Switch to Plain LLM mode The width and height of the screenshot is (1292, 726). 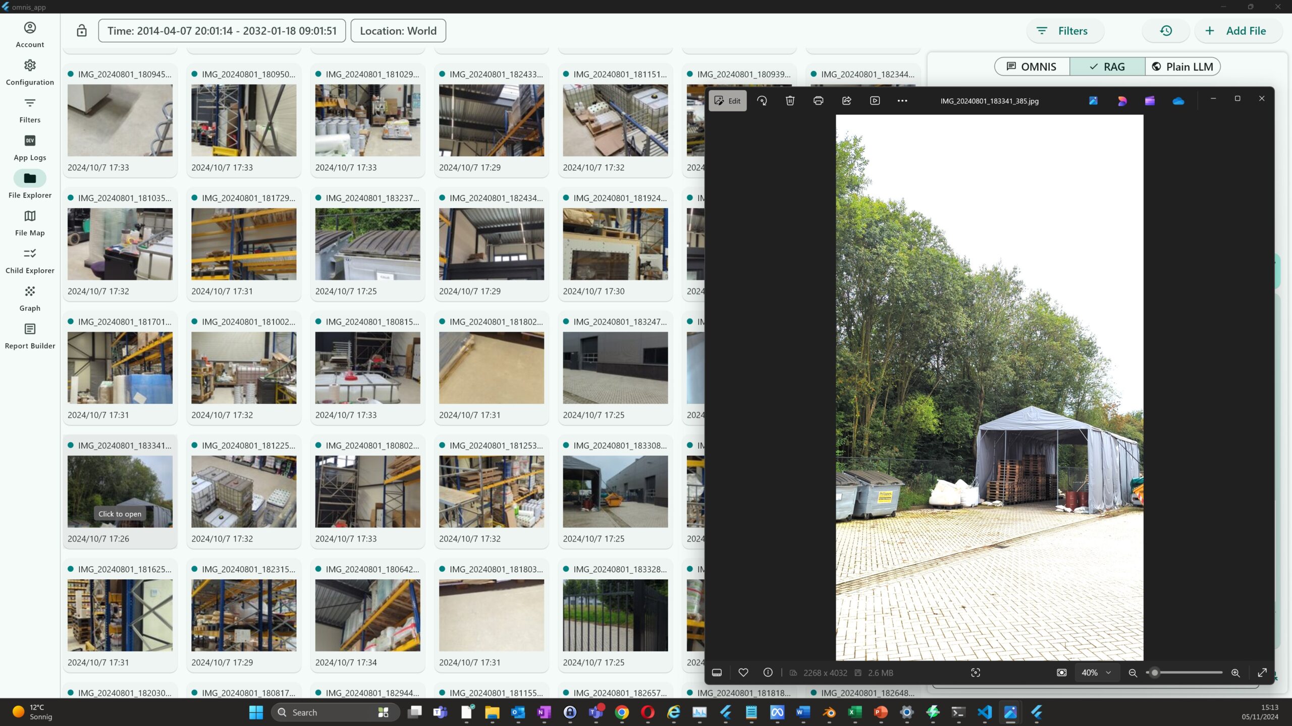1182,67
